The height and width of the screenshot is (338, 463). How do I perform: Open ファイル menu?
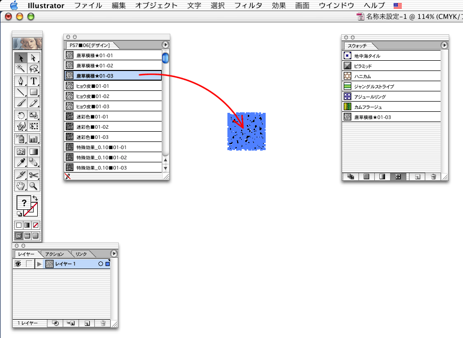tap(88, 5)
